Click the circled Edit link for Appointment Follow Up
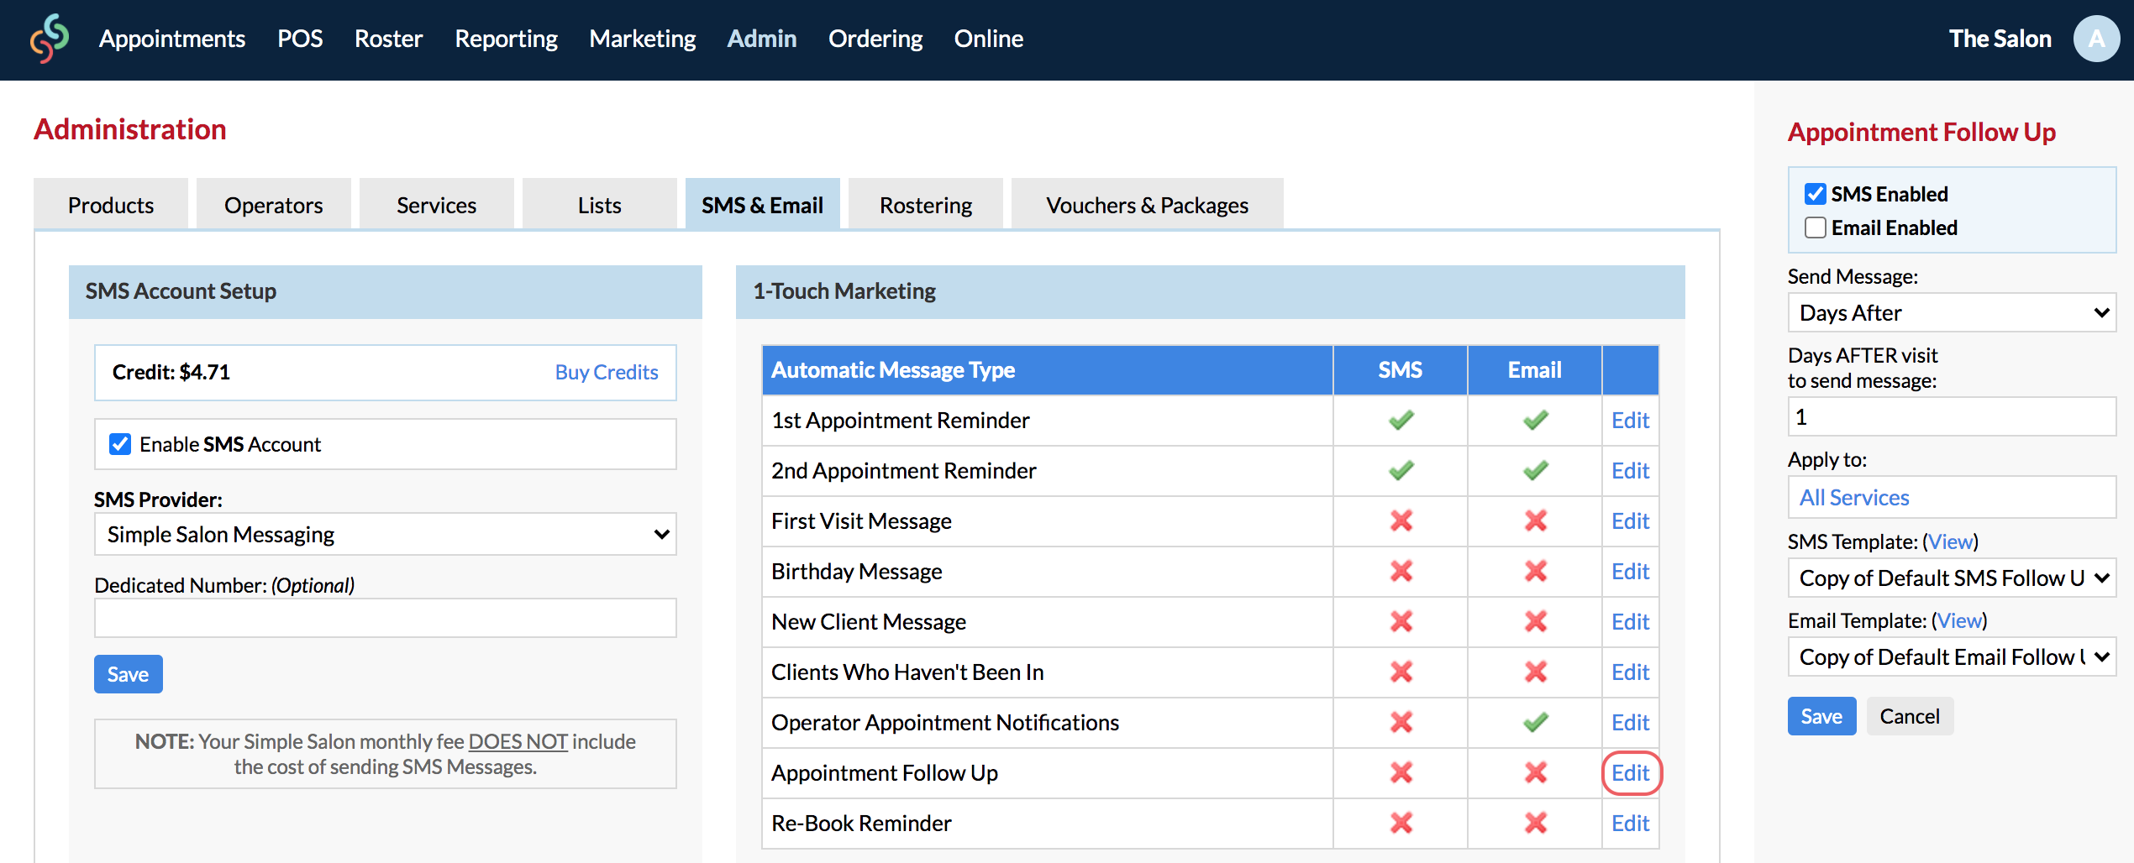This screenshot has height=863, width=2134. click(x=1630, y=773)
